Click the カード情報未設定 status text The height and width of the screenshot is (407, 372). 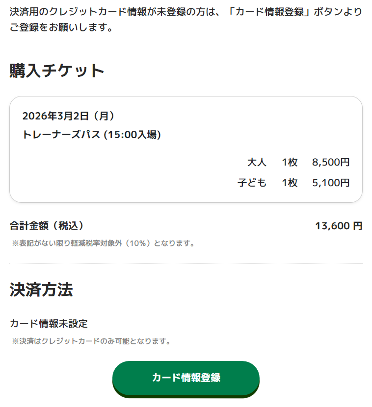click(49, 324)
